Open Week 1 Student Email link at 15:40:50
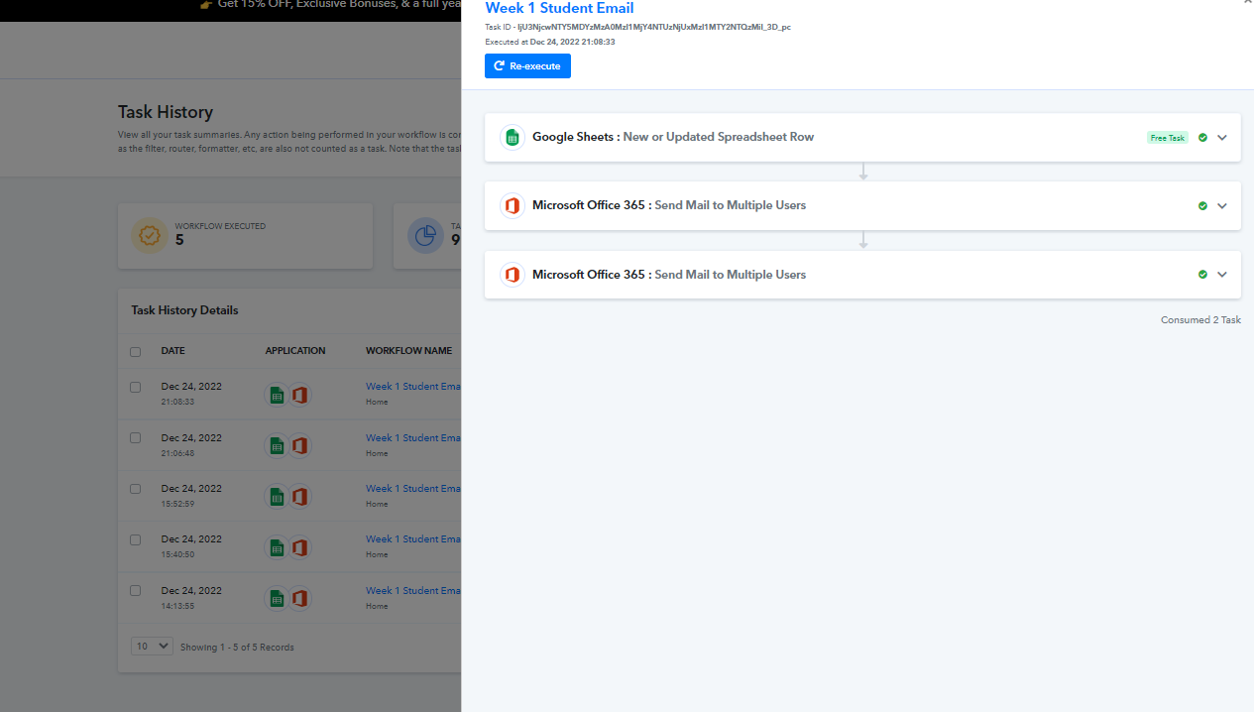 413,539
